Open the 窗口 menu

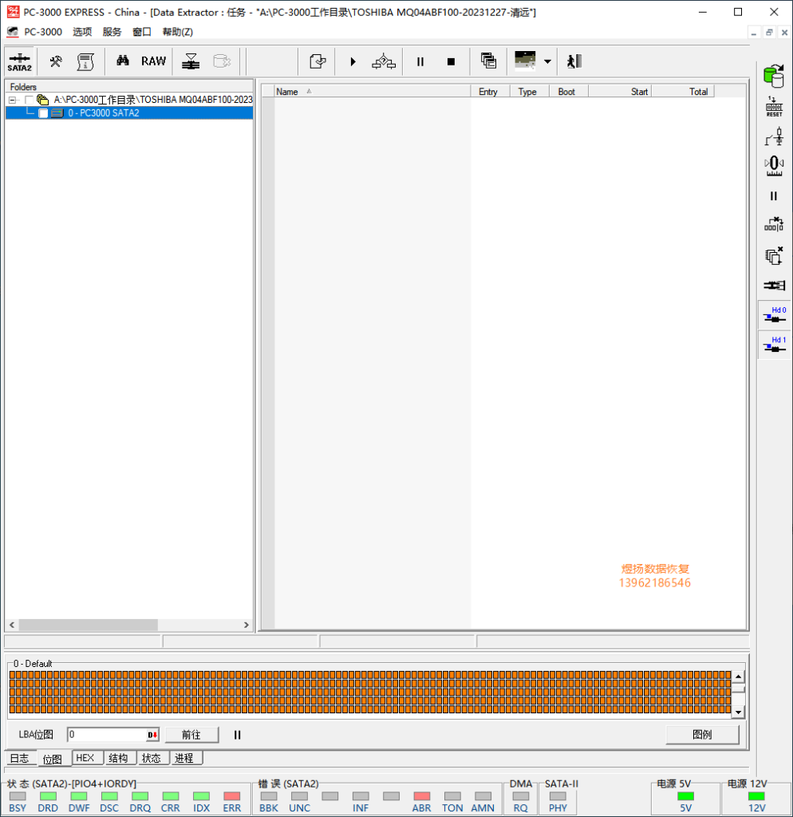[142, 32]
